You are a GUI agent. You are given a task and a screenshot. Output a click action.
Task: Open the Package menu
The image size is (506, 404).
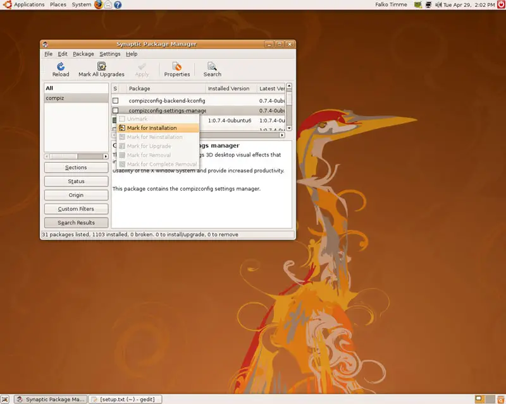83,54
